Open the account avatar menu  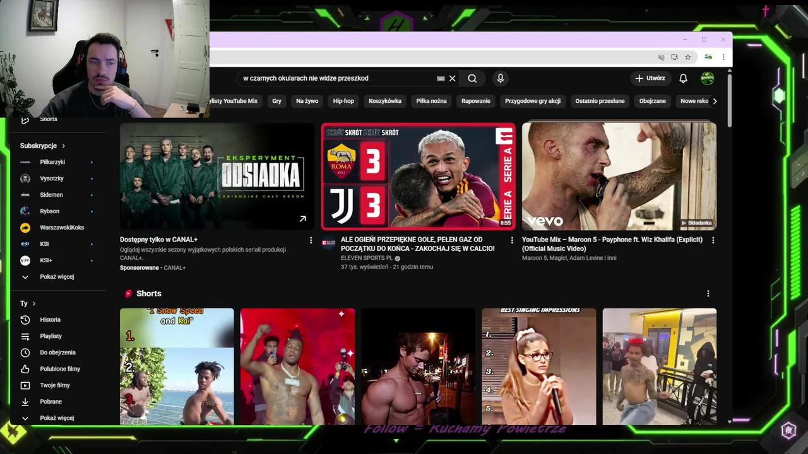(708, 78)
